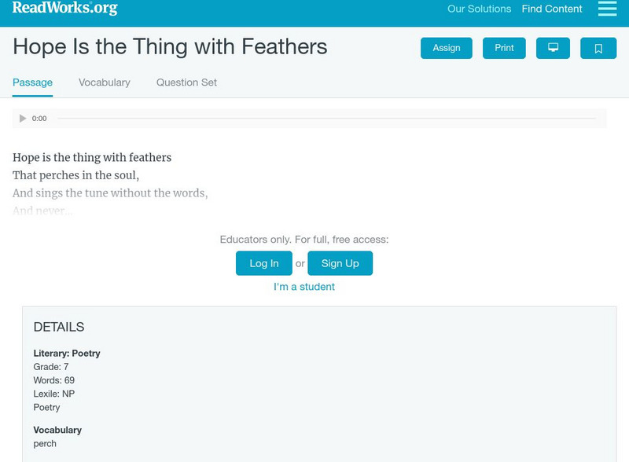This screenshot has height=462, width=629.
Task: Open the hamburger menu icon
Action: (607, 9)
